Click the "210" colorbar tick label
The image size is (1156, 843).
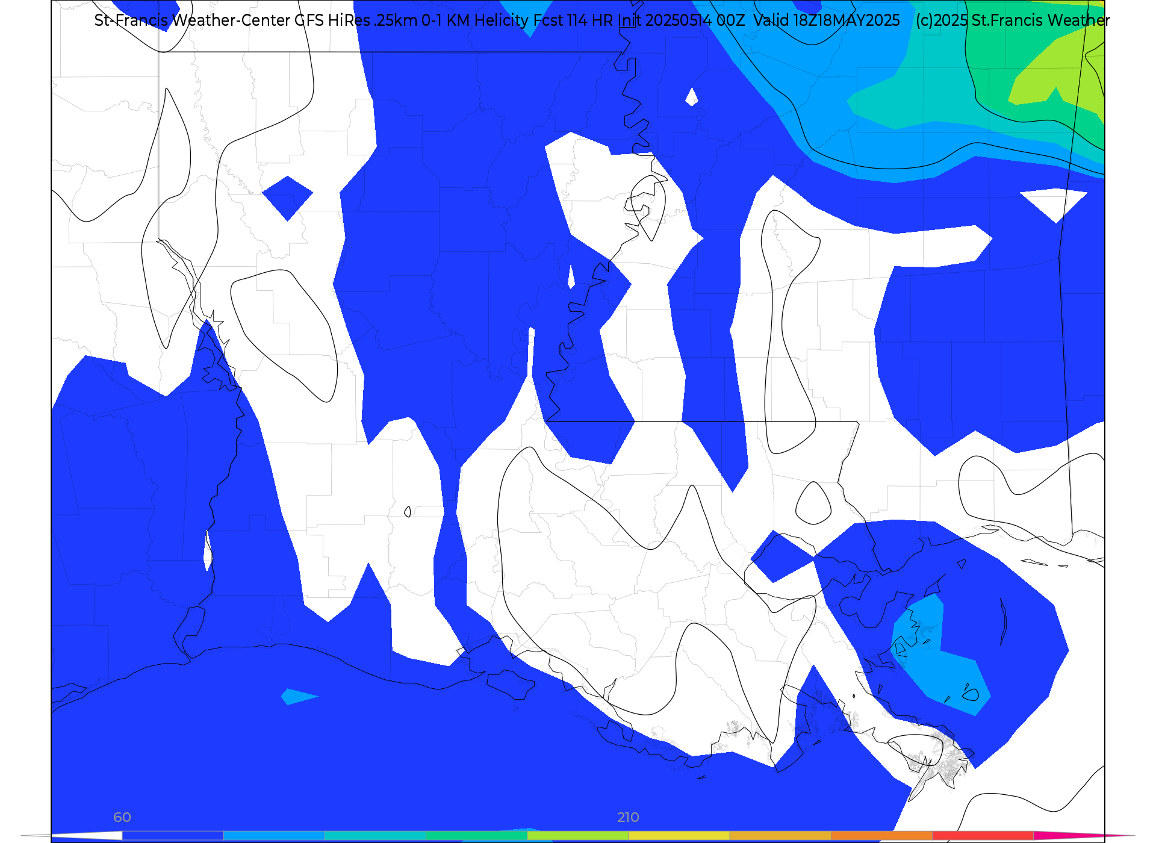628,818
